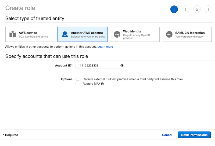Image resolution: width=215 pixels, height=146 pixels.
Task: Click the 'Options' label
Action: pos(67,79)
